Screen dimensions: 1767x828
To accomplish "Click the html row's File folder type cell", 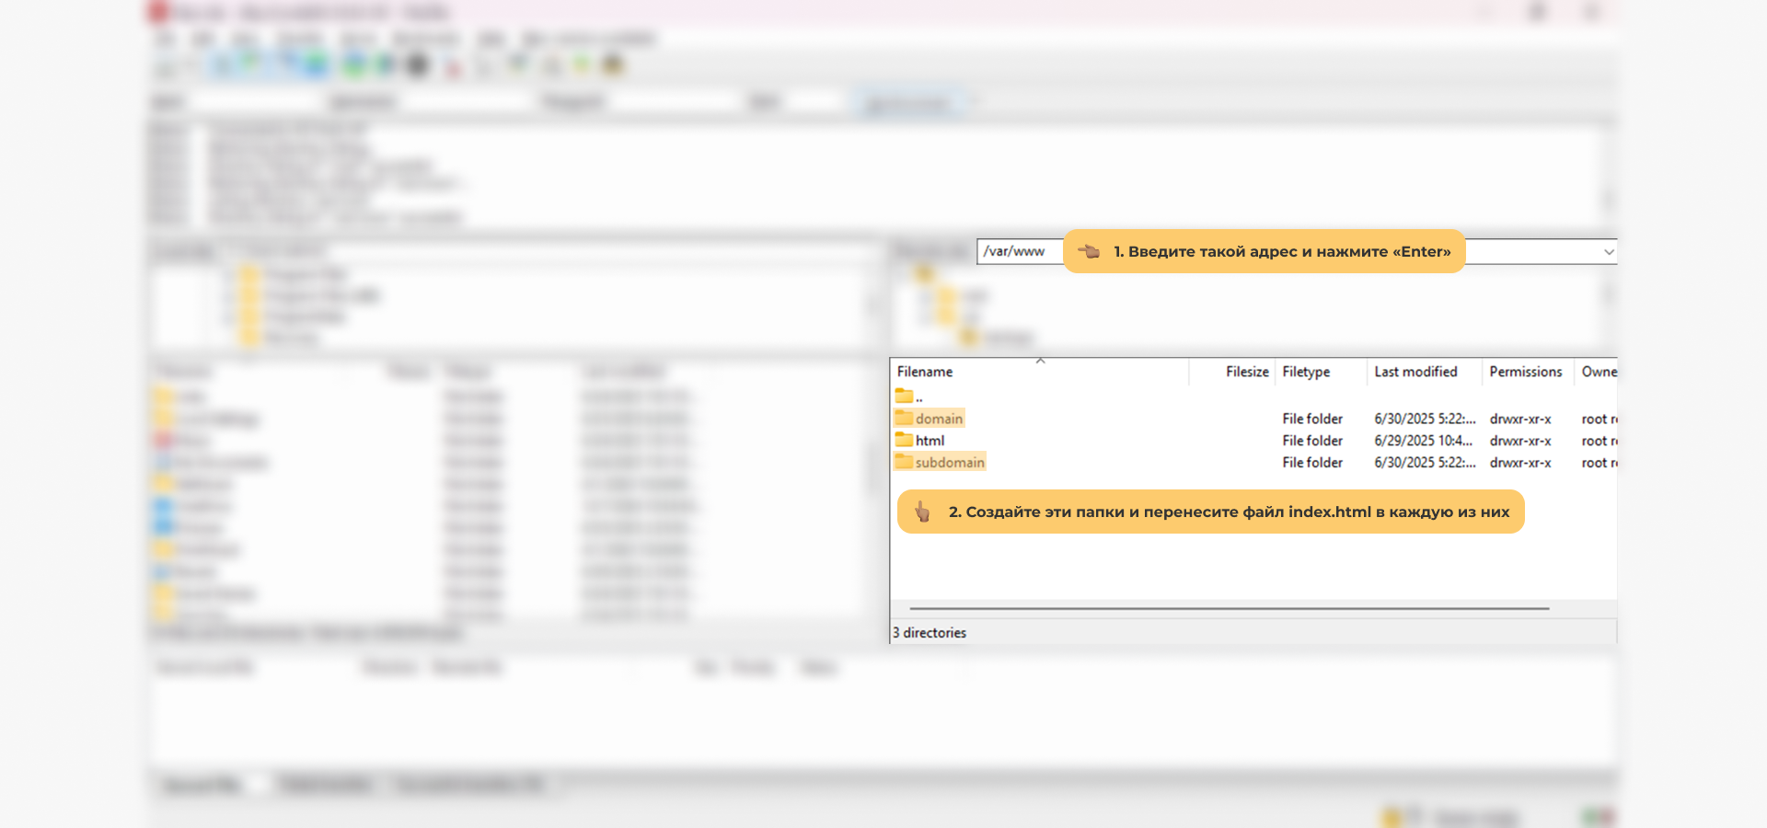I will 1312,441.
